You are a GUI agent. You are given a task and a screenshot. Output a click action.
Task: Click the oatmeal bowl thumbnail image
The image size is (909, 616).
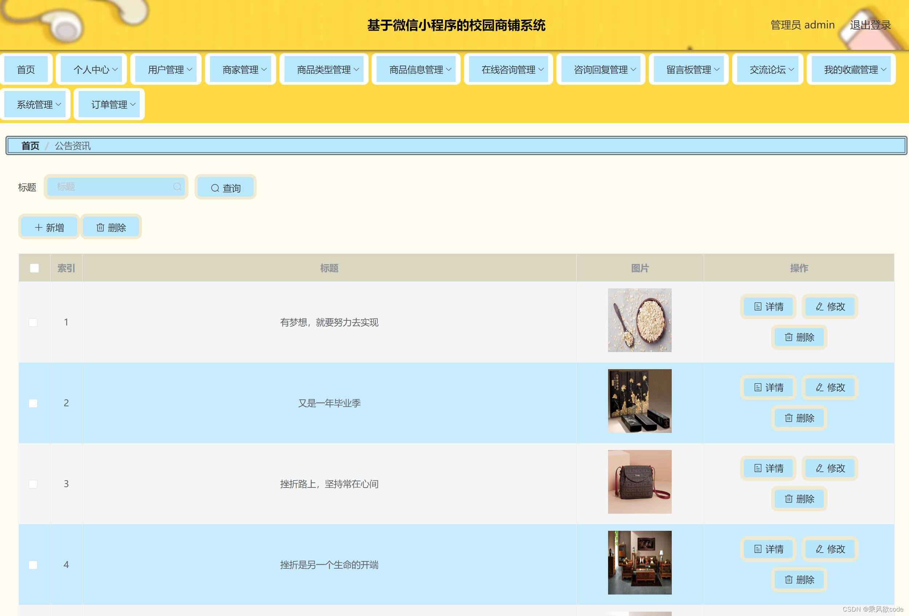[639, 320]
